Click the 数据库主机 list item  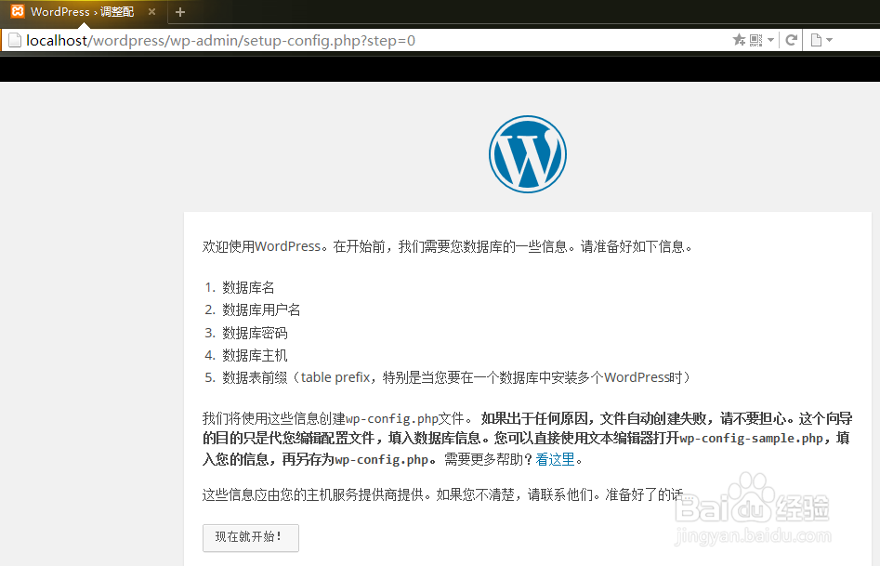pos(256,354)
